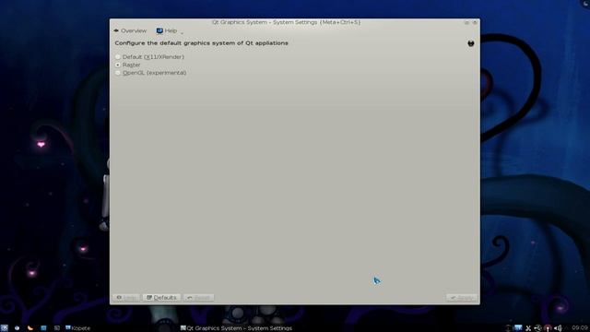This screenshot has height=332, width=590.
Task: Click the greyed Help button at bottom
Action: click(126, 297)
